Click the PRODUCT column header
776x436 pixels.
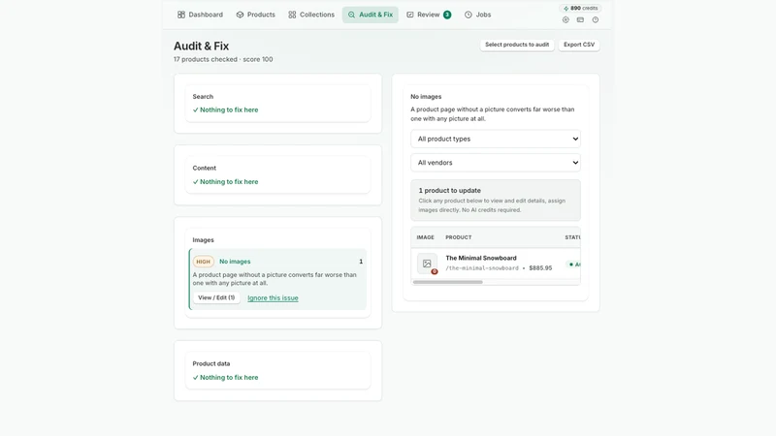(458, 237)
